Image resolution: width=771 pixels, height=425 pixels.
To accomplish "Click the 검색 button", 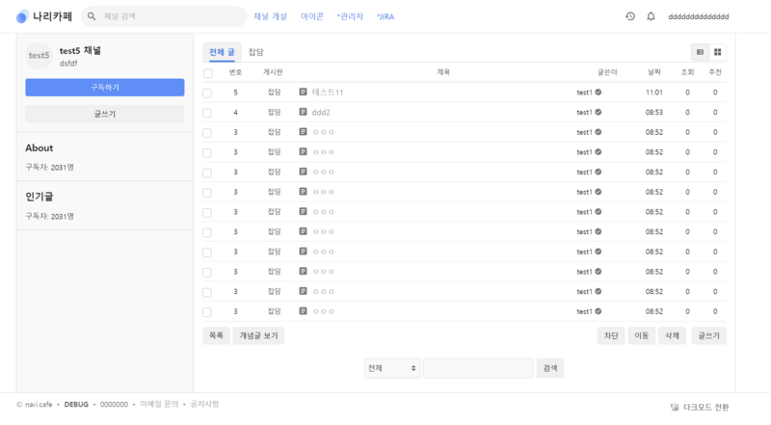I will click(x=549, y=368).
